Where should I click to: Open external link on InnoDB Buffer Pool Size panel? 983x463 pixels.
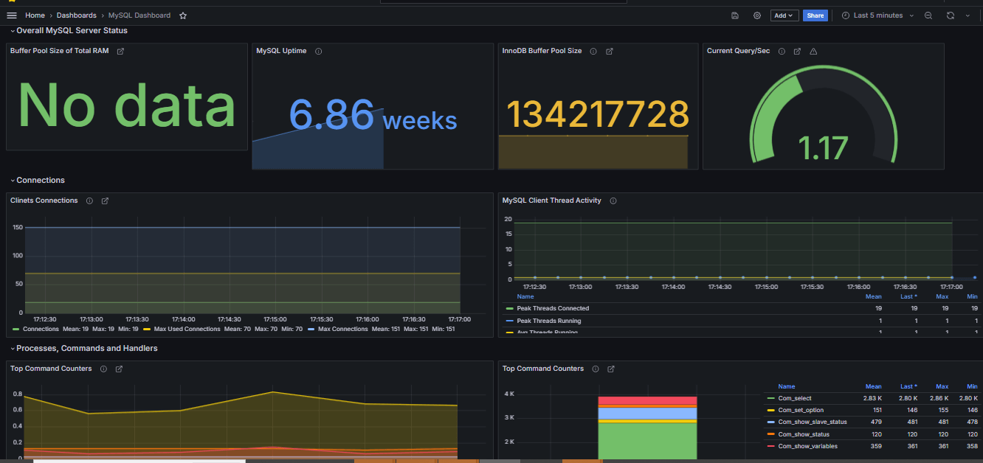[x=610, y=52]
